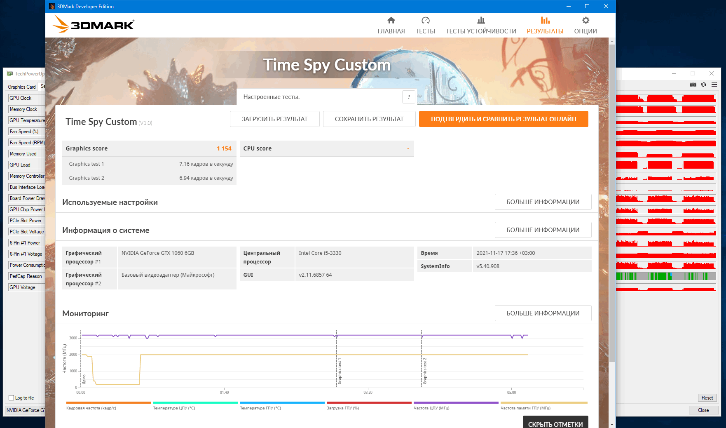Screen dimensions: 726x428
Task: Click the 7.16 кадров в секунду value
Action: point(206,164)
